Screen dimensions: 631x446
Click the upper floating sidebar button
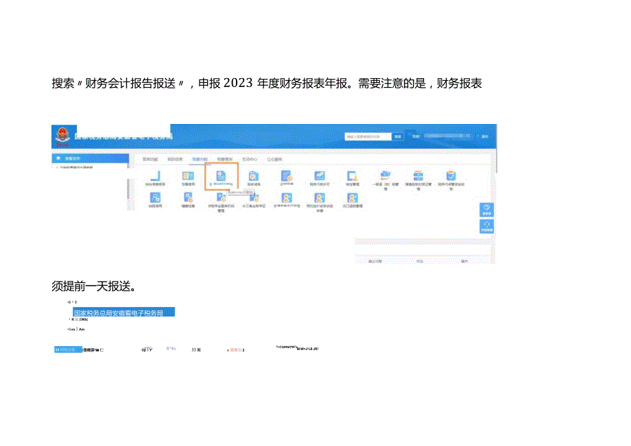486,210
